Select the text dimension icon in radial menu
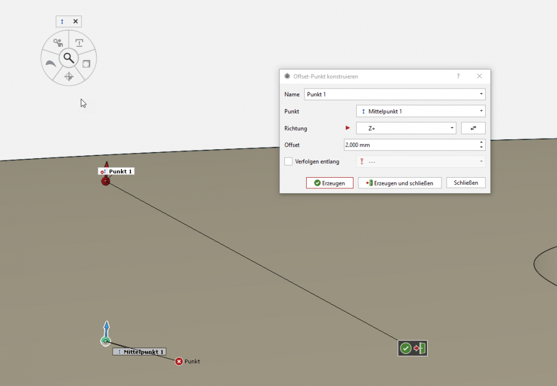Image resolution: width=557 pixels, height=386 pixels. coord(79,43)
